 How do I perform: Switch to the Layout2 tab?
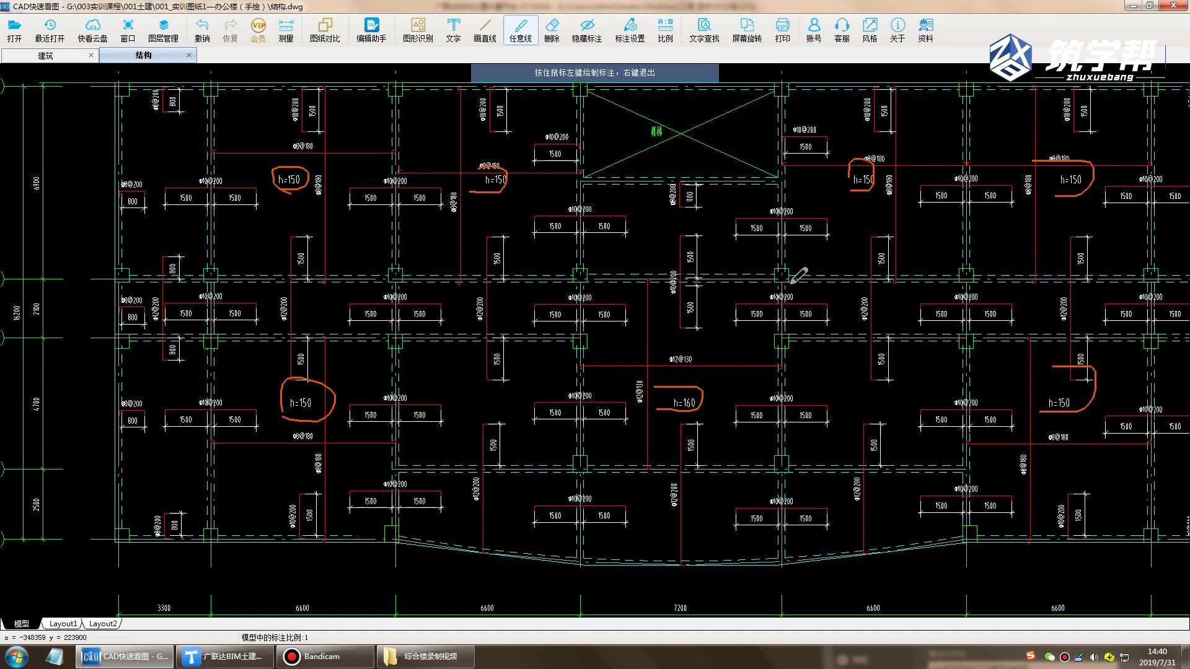click(103, 624)
